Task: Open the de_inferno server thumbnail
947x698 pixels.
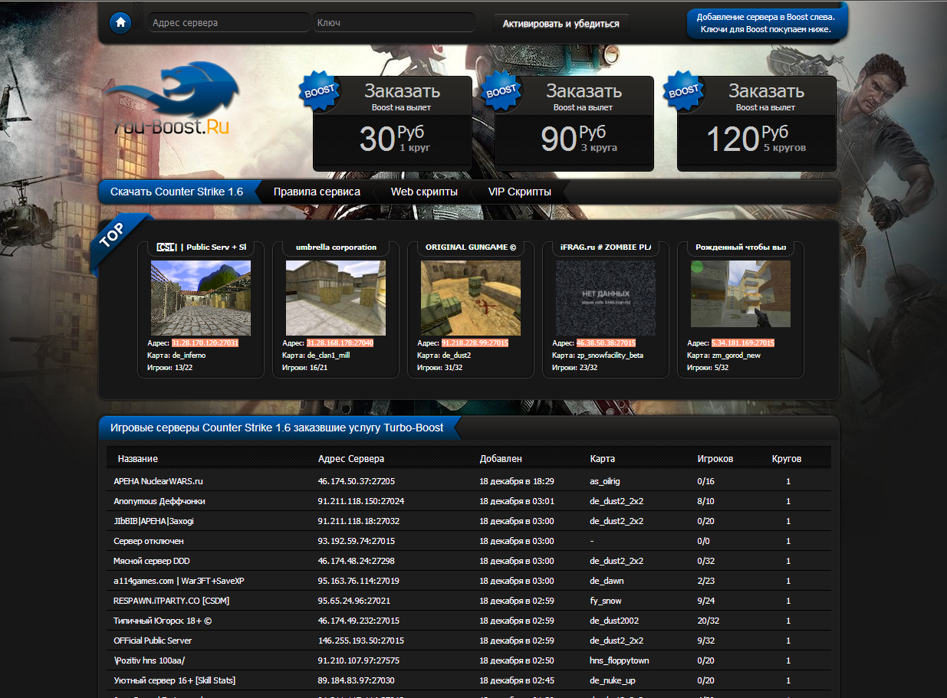Action: 200,297
